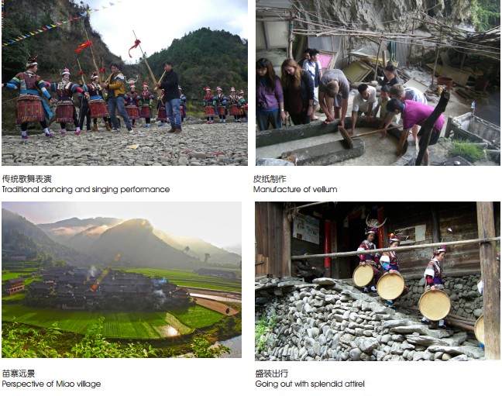Select Chinese title 皮纸制作
Image resolution: width=502 pixels, height=396 pixels.
270,179
